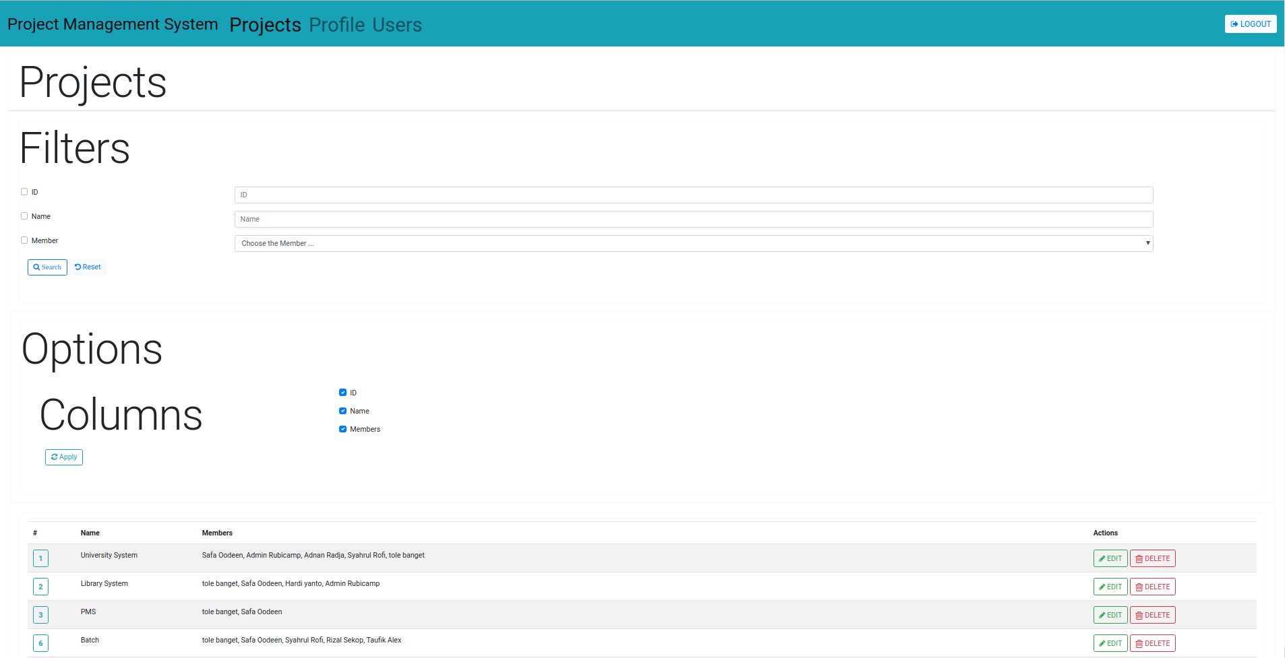The height and width of the screenshot is (658, 1285).
Task: Delete the Batch project
Action: [x=1152, y=644]
